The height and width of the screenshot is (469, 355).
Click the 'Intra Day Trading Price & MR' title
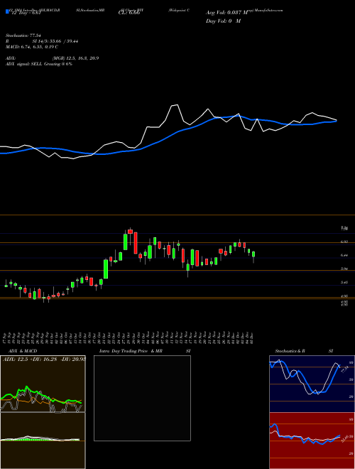point(131,351)
